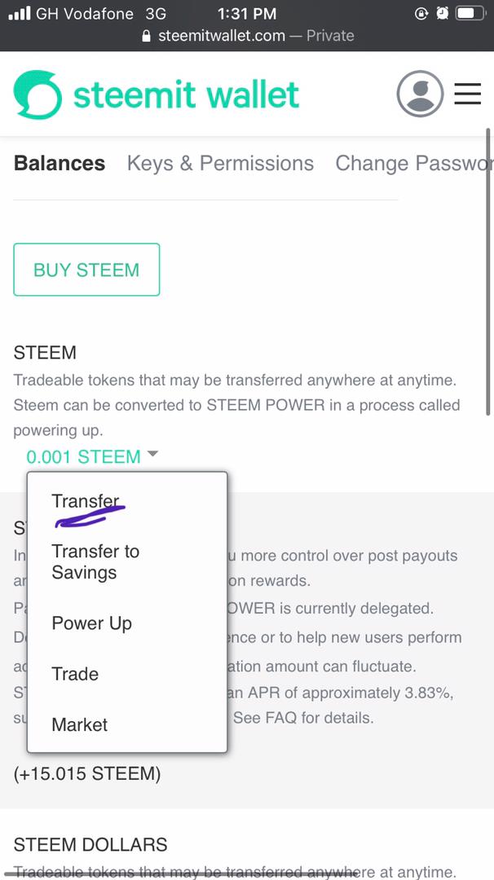494x880 pixels.
Task: Tap the signal strength bars icon
Action: coord(20,14)
